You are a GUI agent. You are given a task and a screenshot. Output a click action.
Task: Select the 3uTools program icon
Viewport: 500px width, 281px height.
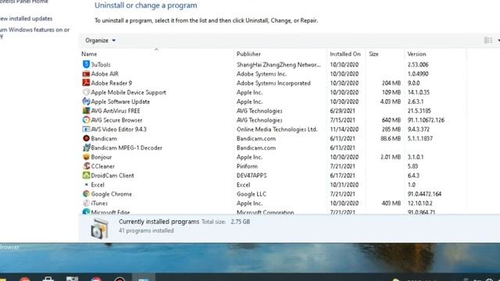coord(86,64)
